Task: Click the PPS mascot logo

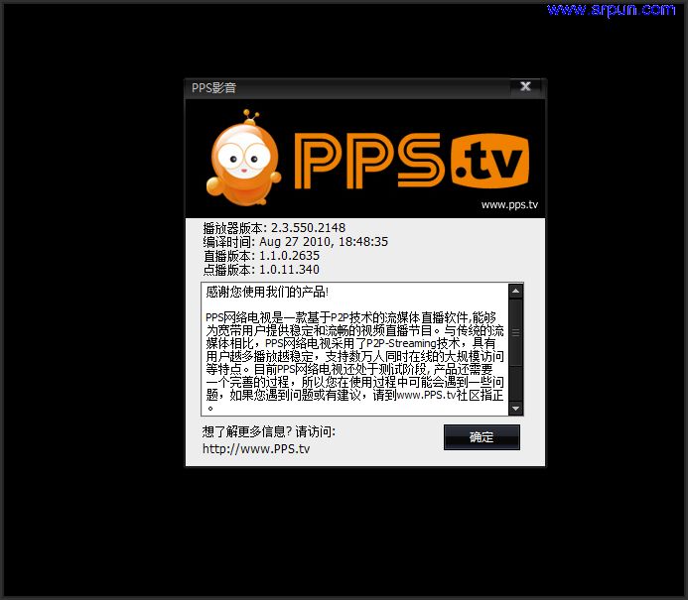Action: pos(243,159)
